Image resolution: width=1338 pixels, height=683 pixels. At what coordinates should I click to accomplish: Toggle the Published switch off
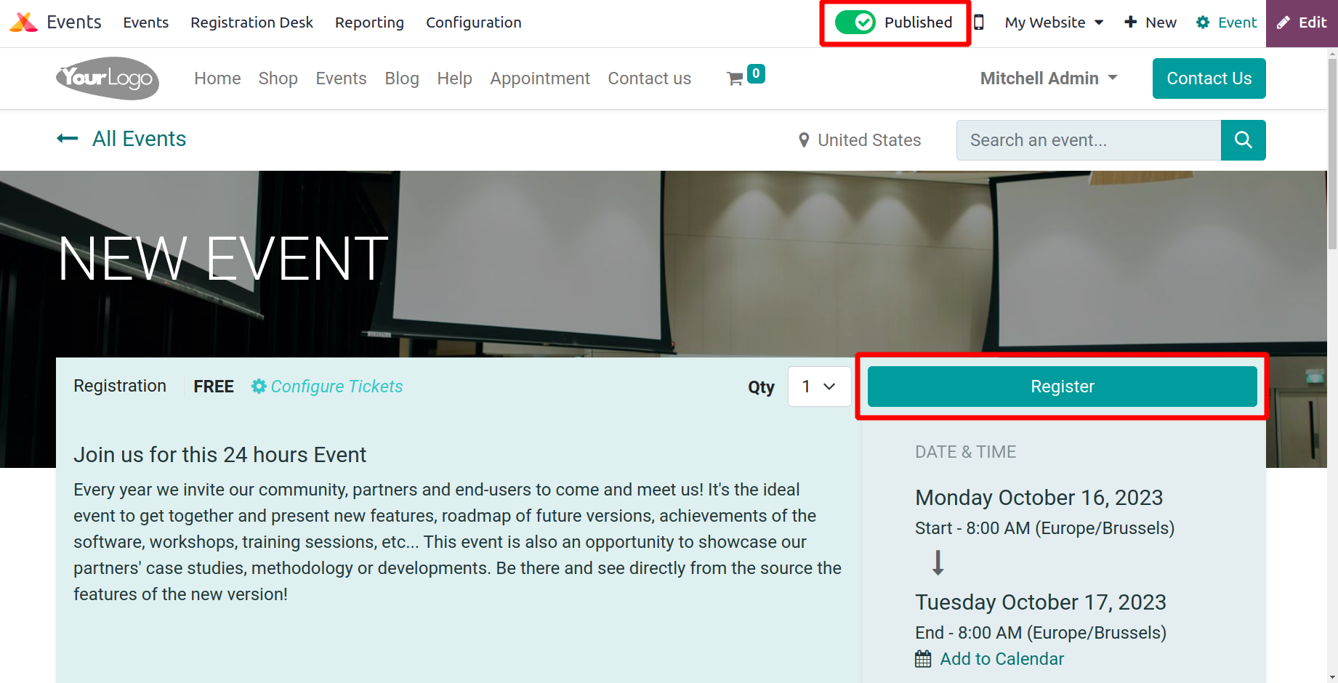[855, 23]
